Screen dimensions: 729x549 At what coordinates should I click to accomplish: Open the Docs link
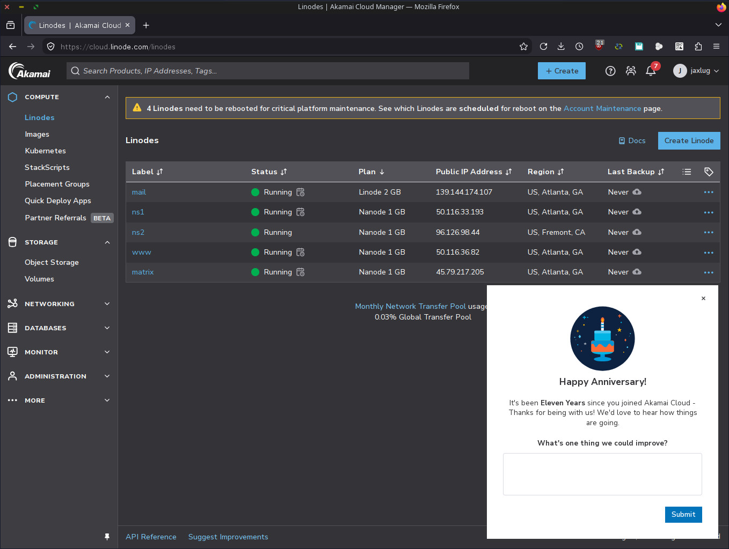click(x=632, y=140)
